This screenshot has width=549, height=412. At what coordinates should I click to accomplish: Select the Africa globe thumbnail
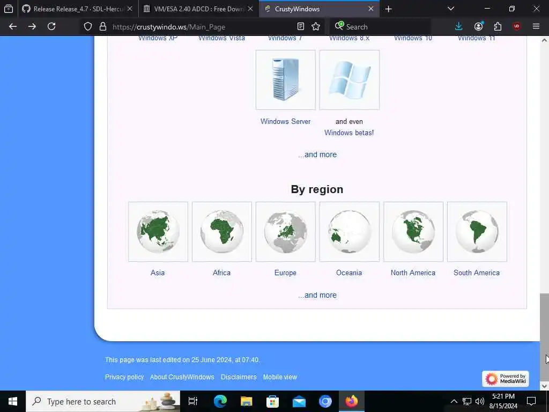pyautogui.click(x=221, y=232)
